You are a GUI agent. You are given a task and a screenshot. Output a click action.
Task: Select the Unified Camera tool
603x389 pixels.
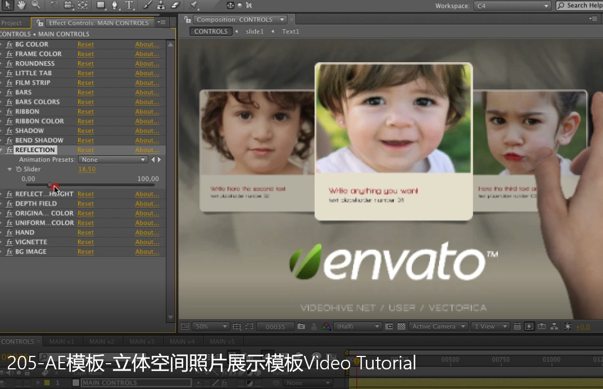[69, 5]
